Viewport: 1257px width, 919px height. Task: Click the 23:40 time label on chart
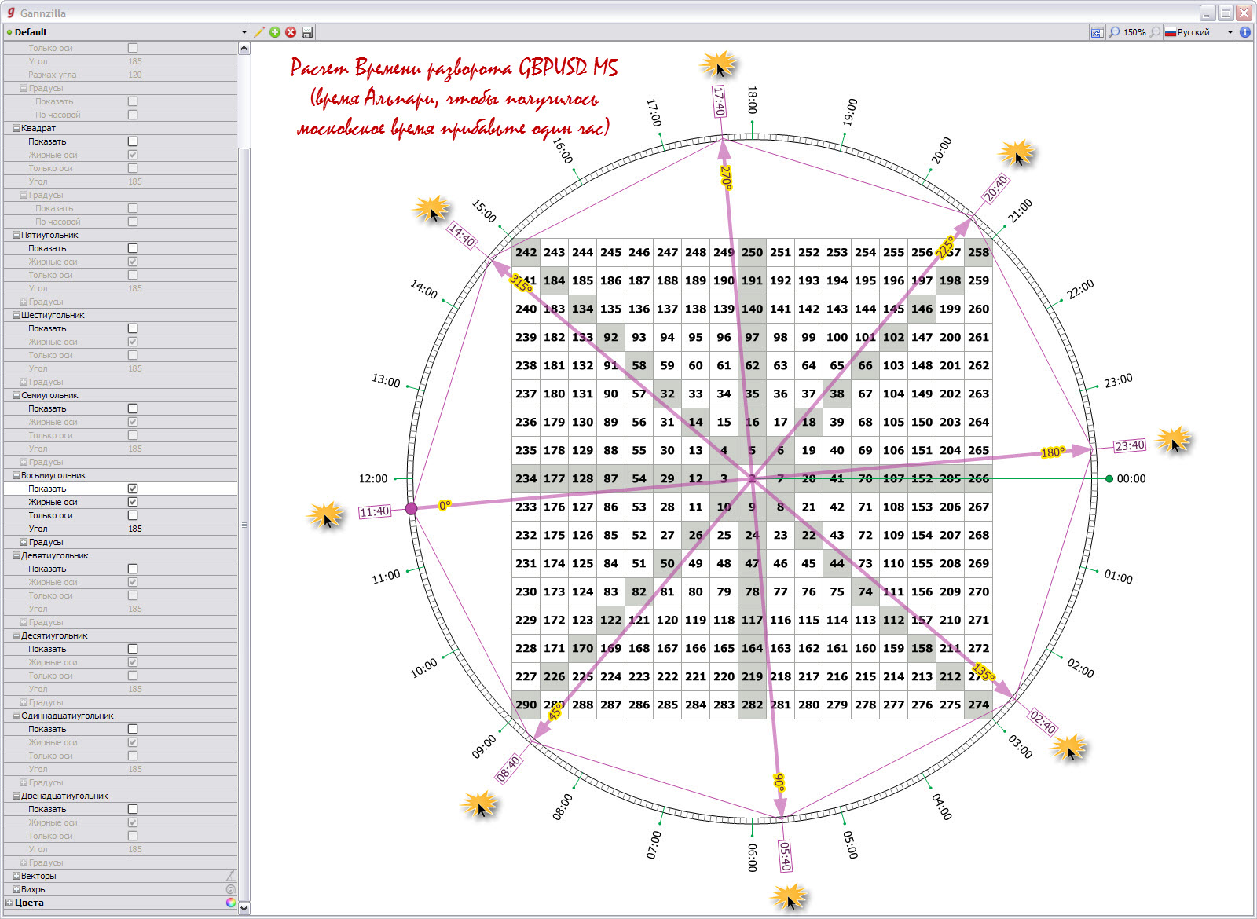(1130, 446)
